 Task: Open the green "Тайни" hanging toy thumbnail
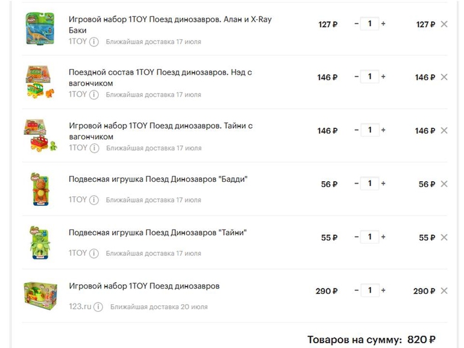[x=39, y=242]
